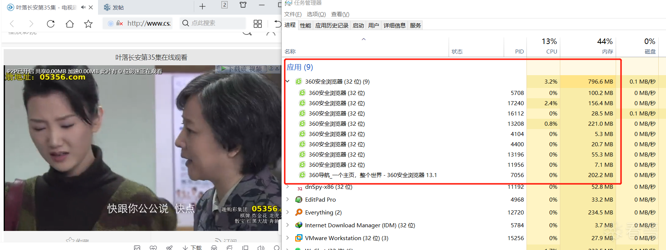The width and height of the screenshot is (666, 250).
Task: Reload the current browser page
Action: (x=51, y=24)
